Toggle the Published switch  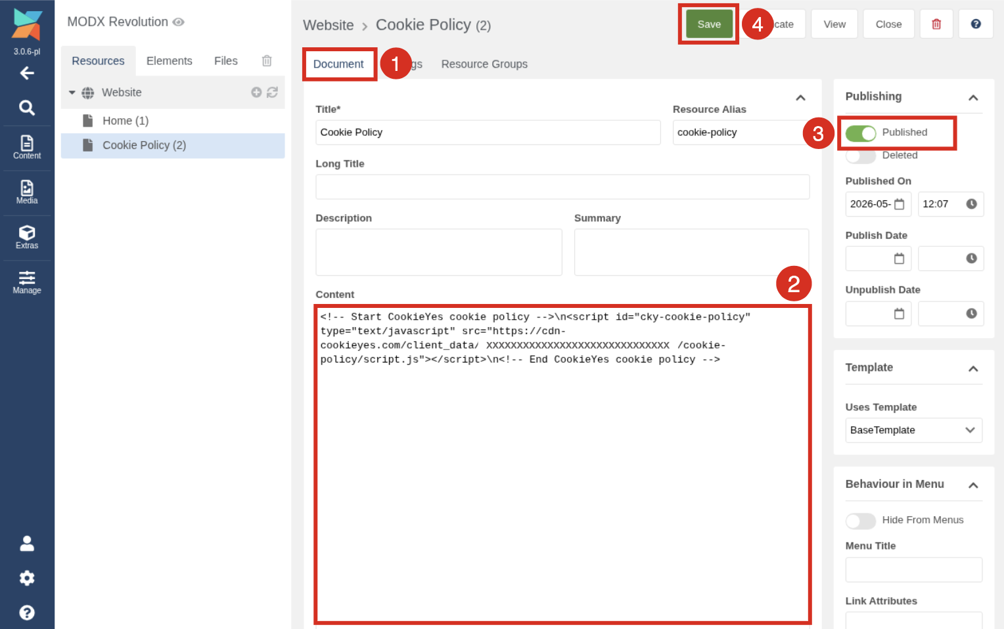(x=861, y=133)
